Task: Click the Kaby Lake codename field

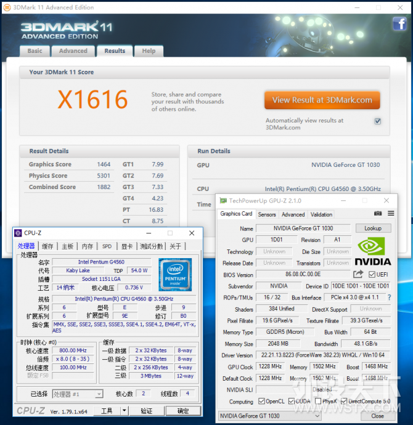Action: pyautogui.click(x=78, y=270)
